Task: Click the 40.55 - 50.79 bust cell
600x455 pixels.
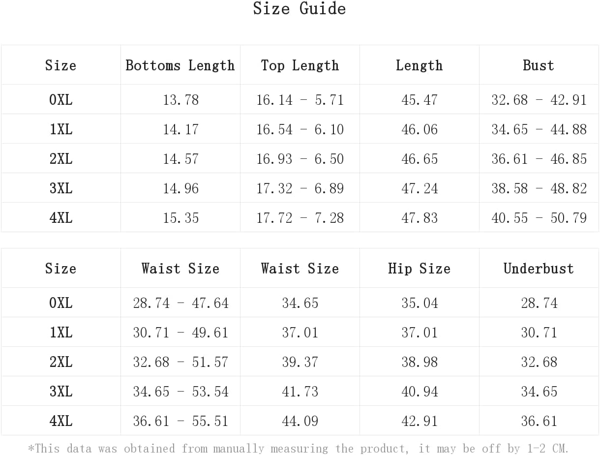Action: point(539,218)
